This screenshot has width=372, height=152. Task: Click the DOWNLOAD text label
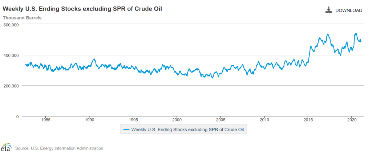348,10
